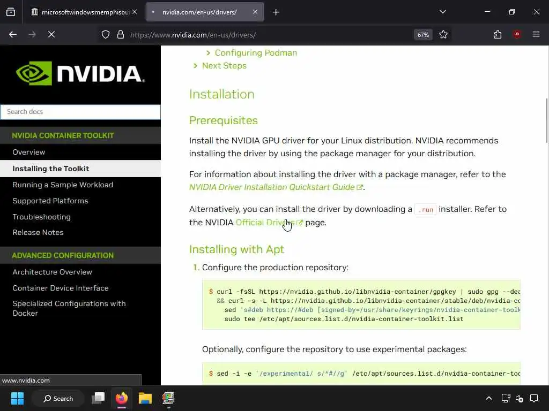This screenshot has height=411, width=549.
Task: Bookmark this page with the star
Action: click(x=443, y=35)
